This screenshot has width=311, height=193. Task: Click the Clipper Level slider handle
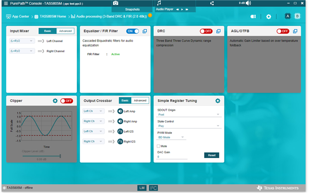coord(60,156)
